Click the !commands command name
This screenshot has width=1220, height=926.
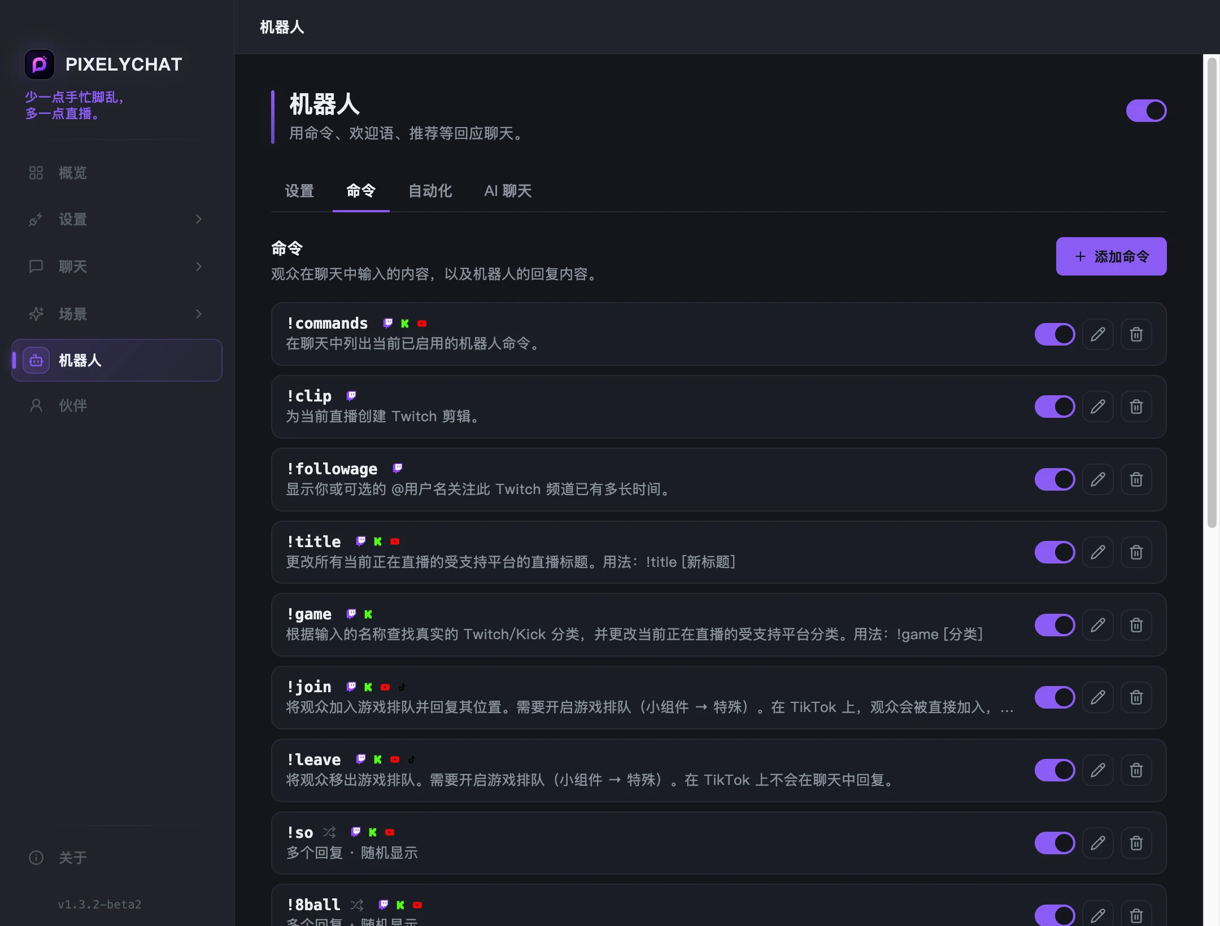(327, 324)
